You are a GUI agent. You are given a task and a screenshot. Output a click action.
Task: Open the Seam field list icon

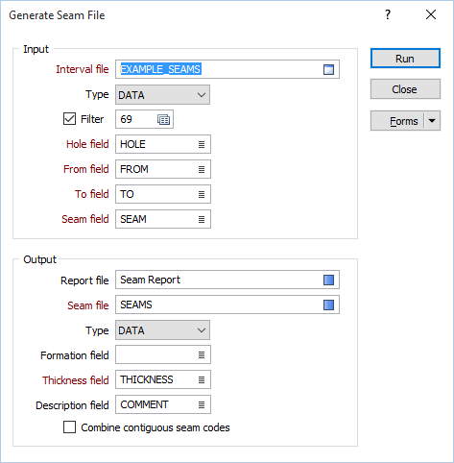tap(202, 219)
